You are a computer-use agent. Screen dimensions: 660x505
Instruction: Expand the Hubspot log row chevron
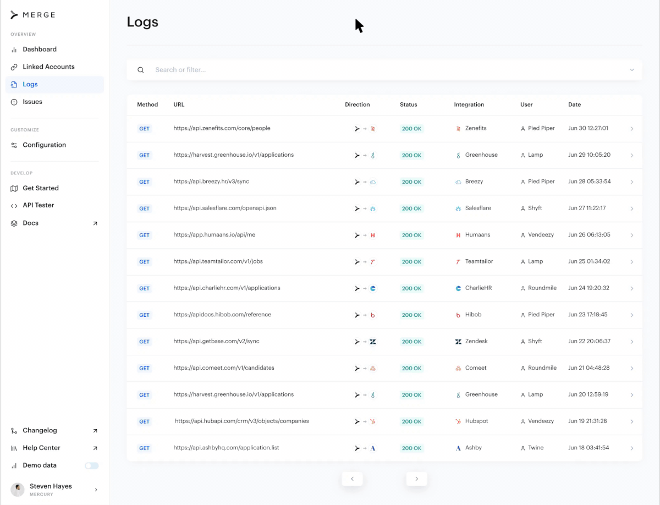point(632,421)
